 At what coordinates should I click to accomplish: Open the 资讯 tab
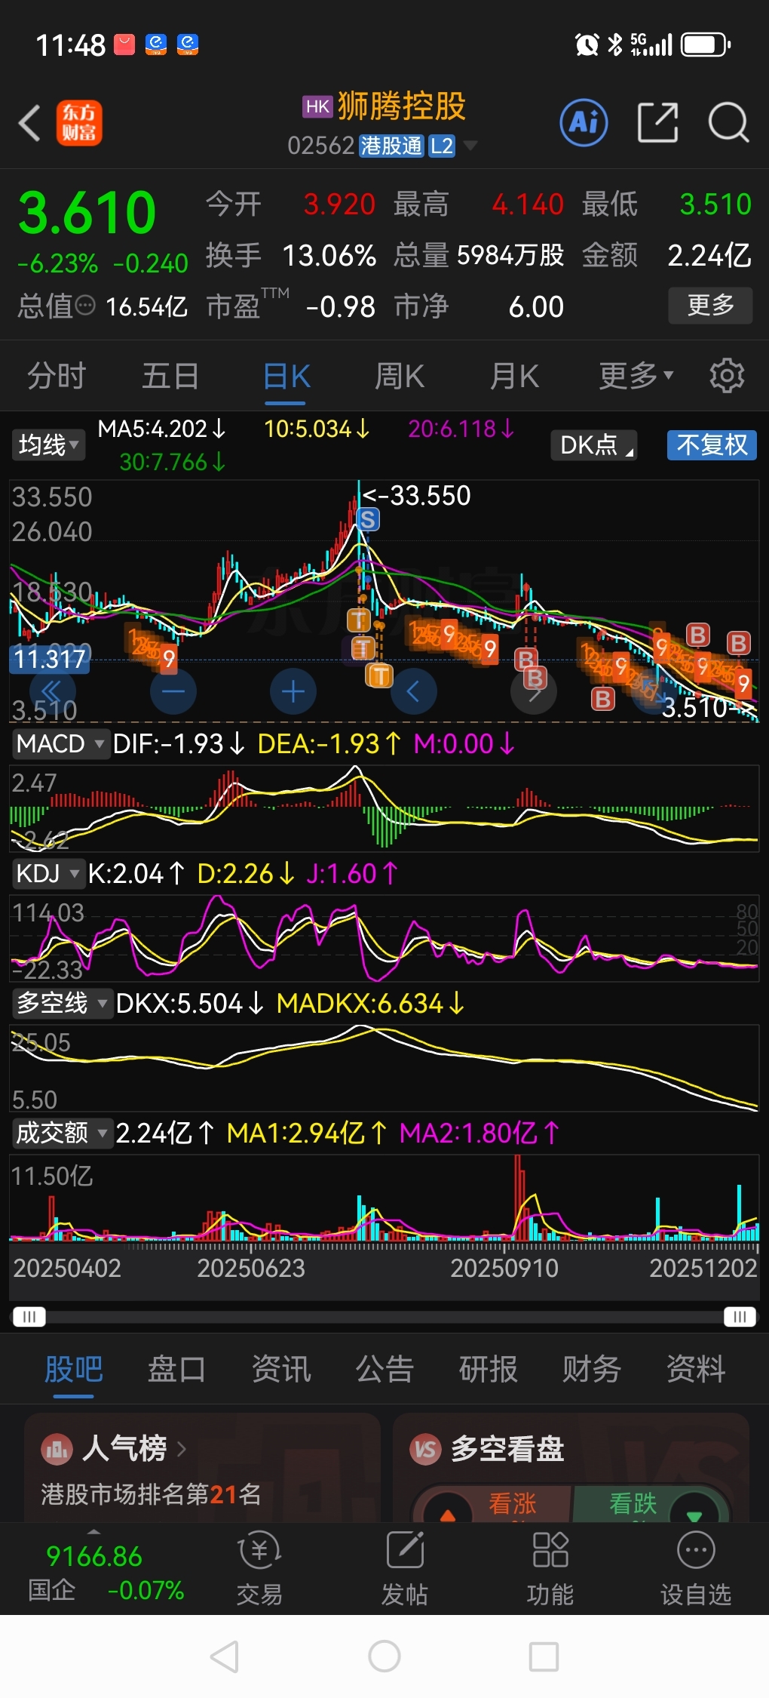click(x=281, y=1369)
